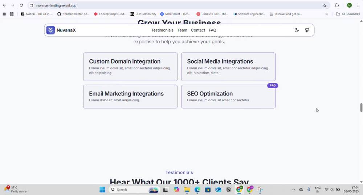Bookmark this page with star icon
363x195 pixels.
pos(325,5)
